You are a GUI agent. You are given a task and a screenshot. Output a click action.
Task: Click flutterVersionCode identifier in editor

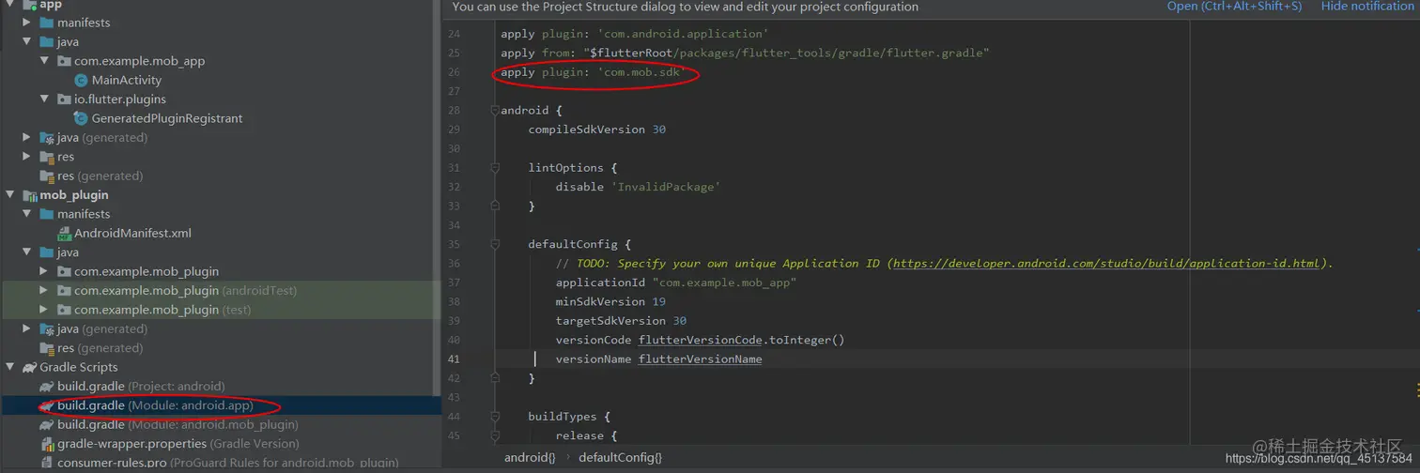(x=700, y=340)
